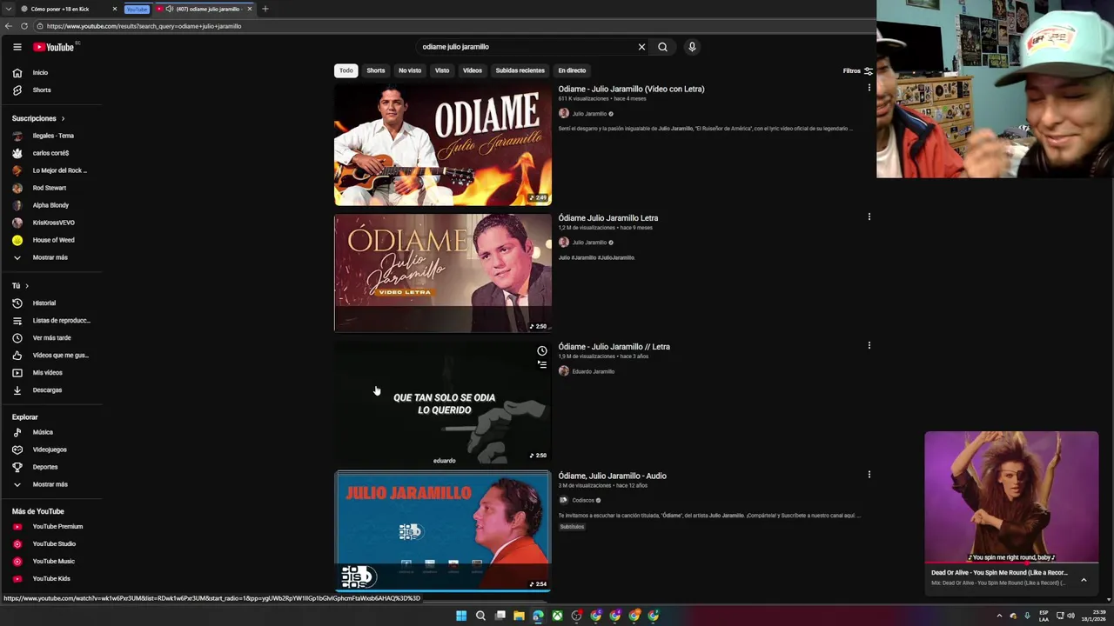
Task: Add hovered video to Watch Later clock
Action: pos(541,351)
